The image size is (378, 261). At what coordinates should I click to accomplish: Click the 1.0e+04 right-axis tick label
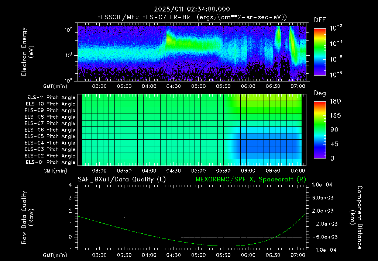(x=322, y=185)
